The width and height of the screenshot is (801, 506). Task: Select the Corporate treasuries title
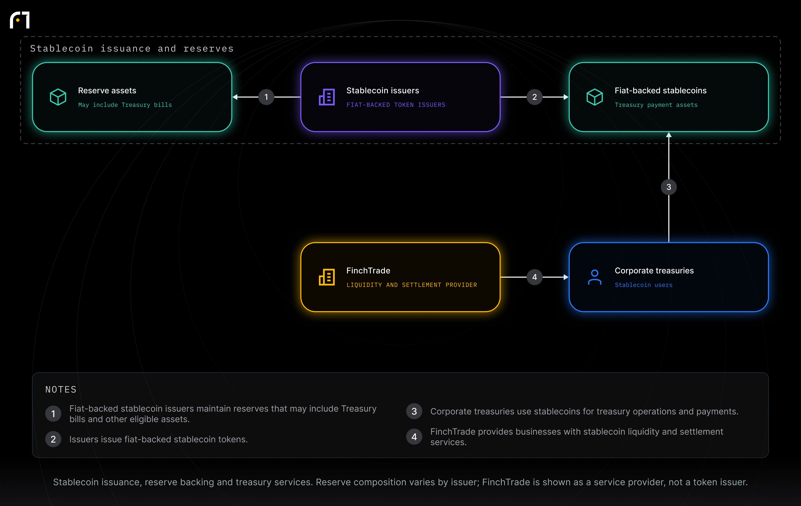point(654,271)
